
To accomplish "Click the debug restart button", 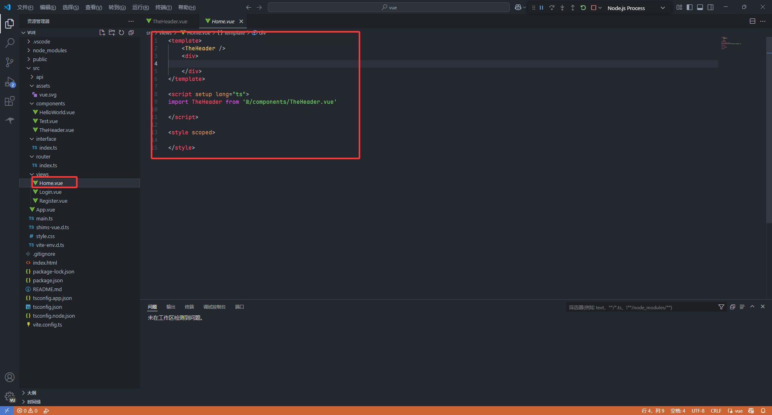I will pyautogui.click(x=583, y=8).
